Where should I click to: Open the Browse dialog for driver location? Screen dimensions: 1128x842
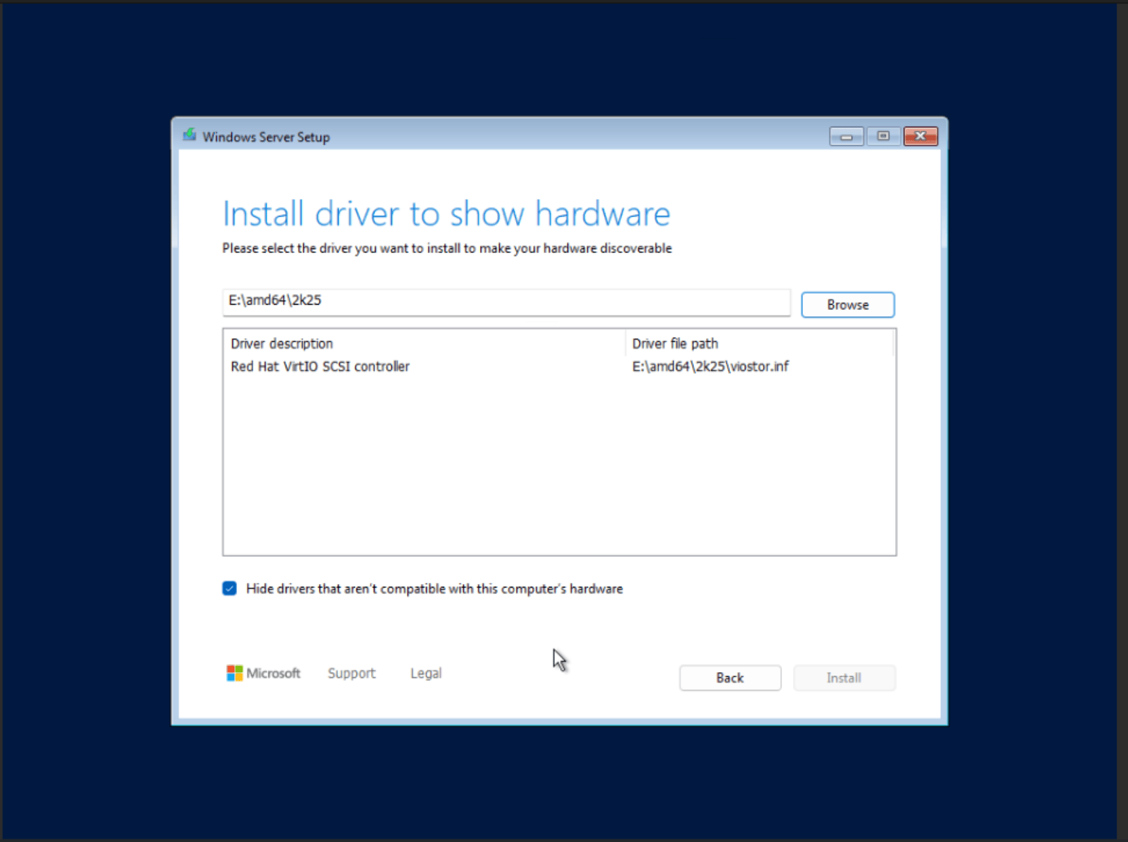pos(847,305)
